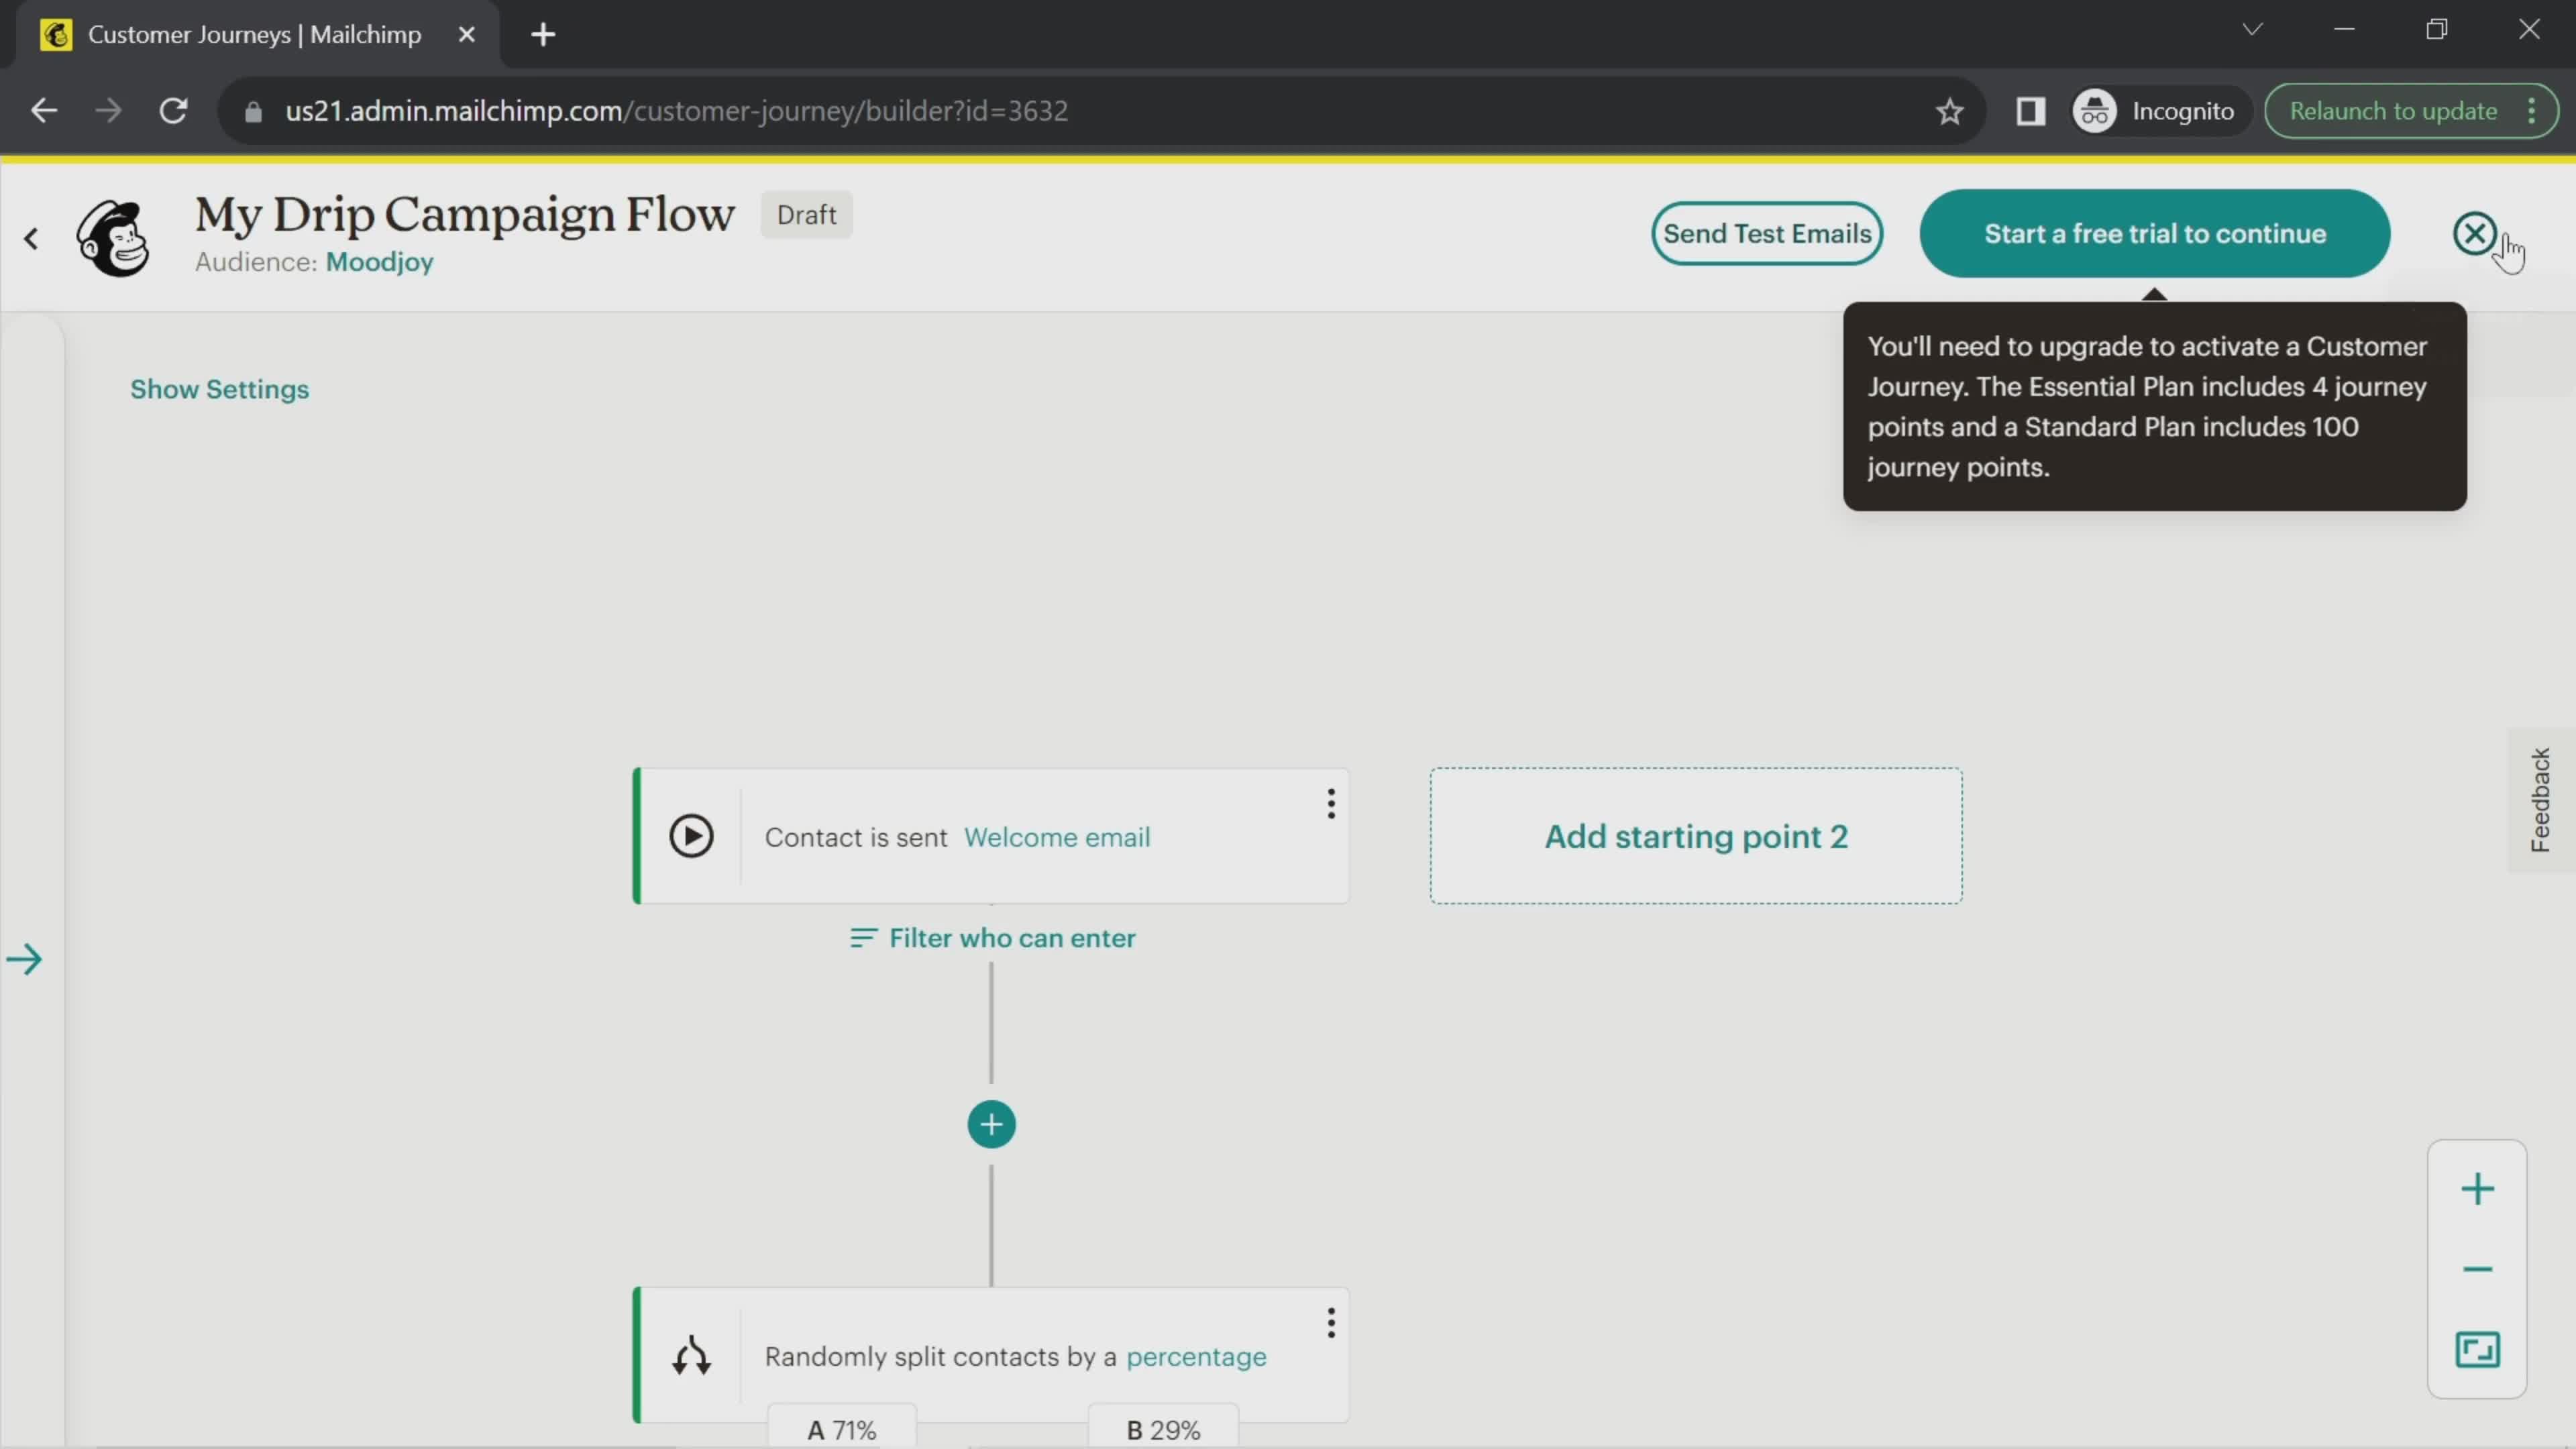The width and height of the screenshot is (2576, 1449).
Task: Open Send Test Emails menu
Action: pos(1768,231)
